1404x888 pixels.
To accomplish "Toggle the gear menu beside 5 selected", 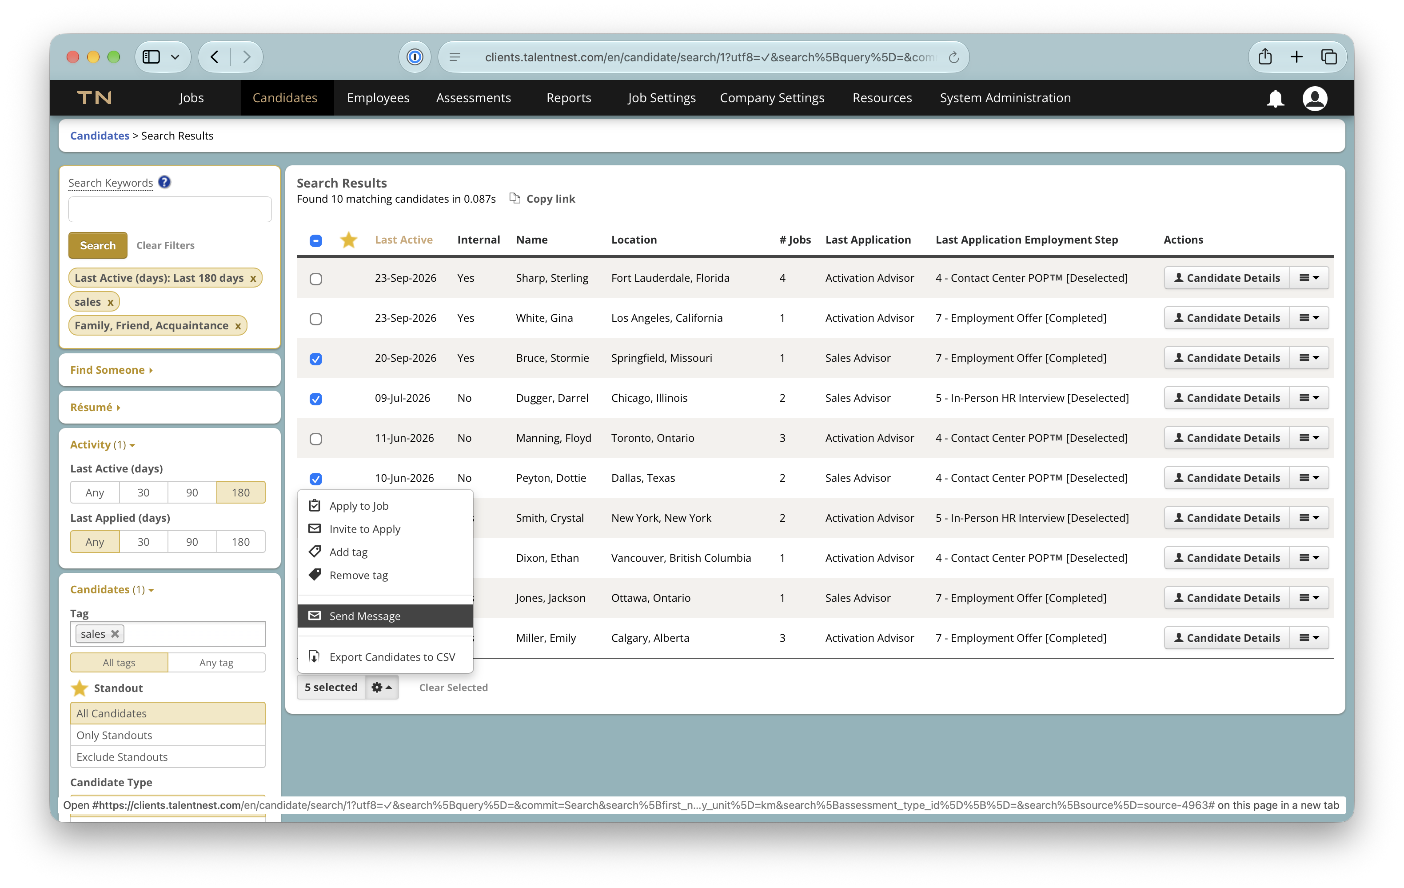I will (x=382, y=687).
